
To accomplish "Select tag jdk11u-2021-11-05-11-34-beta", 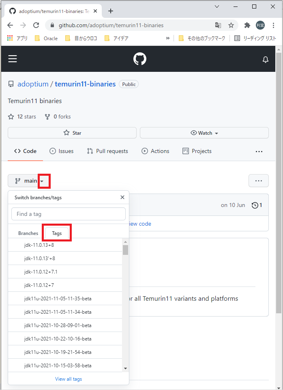I will (x=65, y=312).
